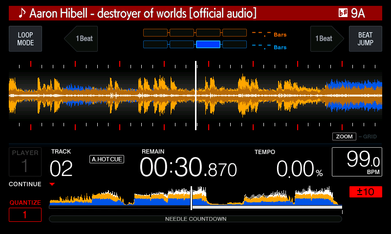Switch to GRID adjust mode
Screen dimensions: 391x234
pos(370,136)
